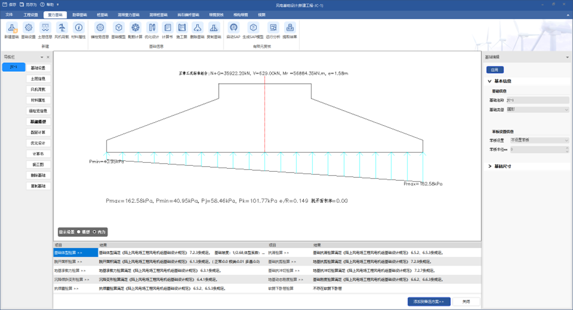
Task: Open 风机荷载 tool icon
Action: pos(62,30)
